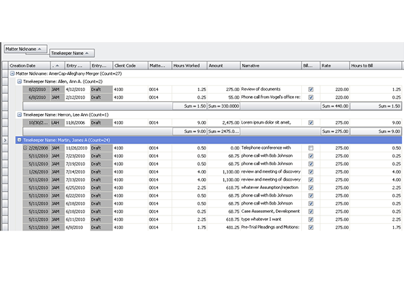Click the Matte... column header
Viewport: 404px width, 291px height.
click(x=160, y=66)
